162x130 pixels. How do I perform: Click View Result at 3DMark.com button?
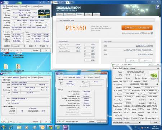pyautogui.click(x=137, y=28)
